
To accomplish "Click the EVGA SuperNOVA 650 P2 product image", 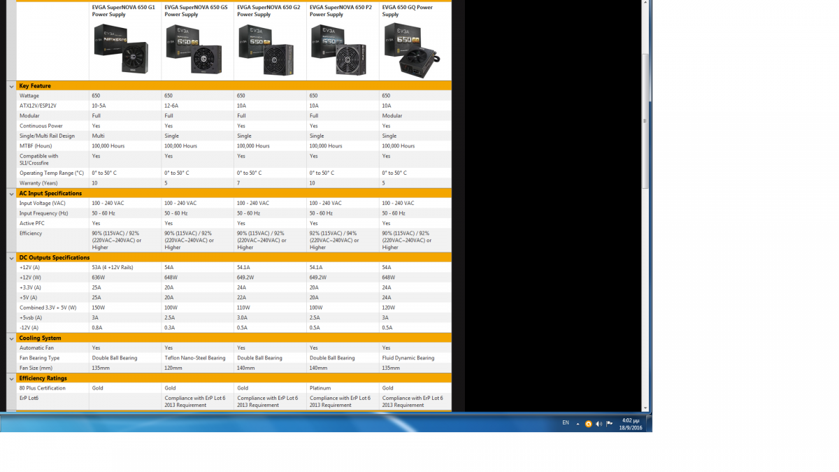I will pos(339,50).
